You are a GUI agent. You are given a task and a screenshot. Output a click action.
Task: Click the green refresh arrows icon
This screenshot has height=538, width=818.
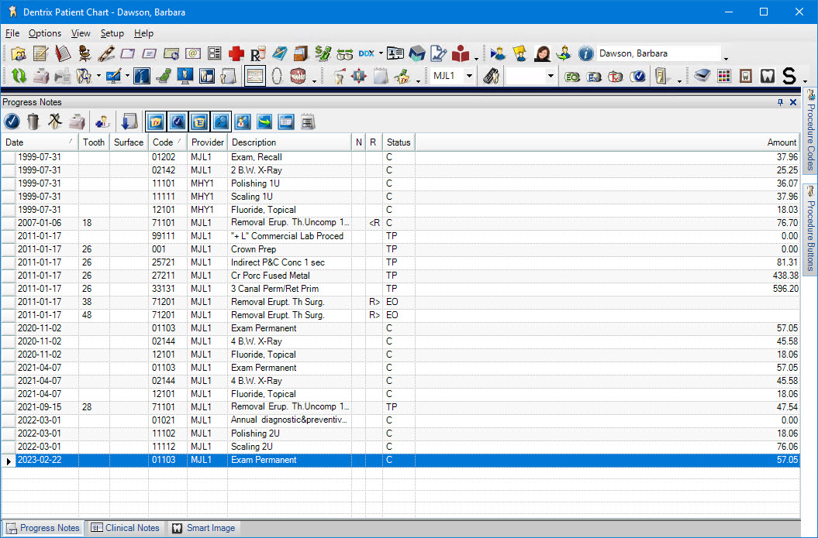(x=19, y=76)
